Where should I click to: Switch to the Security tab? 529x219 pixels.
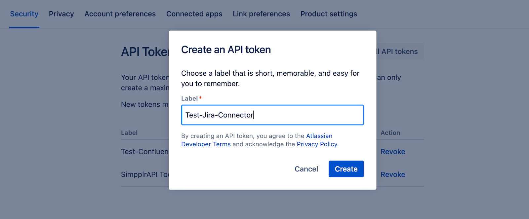[24, 14]
